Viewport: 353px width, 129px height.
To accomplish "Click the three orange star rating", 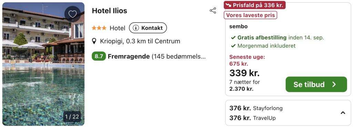I will [x=99, y=28].
